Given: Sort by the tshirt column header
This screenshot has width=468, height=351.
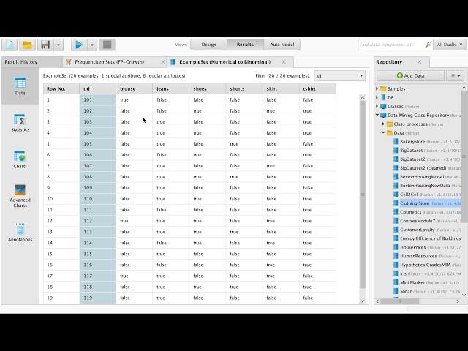Looking at the screenshot, I should (317, 88).
